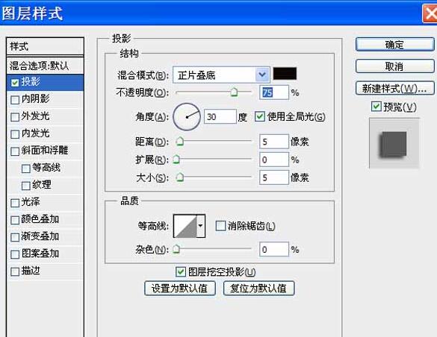This screenshot has width=437, height=337.
Task: Click the 距离 distance slider handle
Action: [x=180, y=142]
